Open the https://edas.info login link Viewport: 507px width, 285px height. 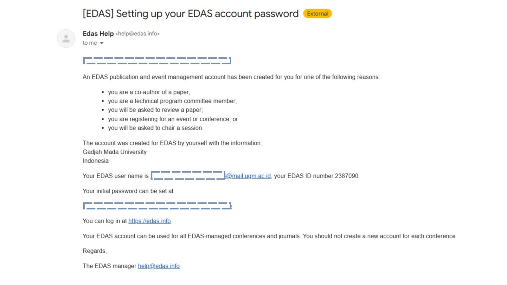150,221
